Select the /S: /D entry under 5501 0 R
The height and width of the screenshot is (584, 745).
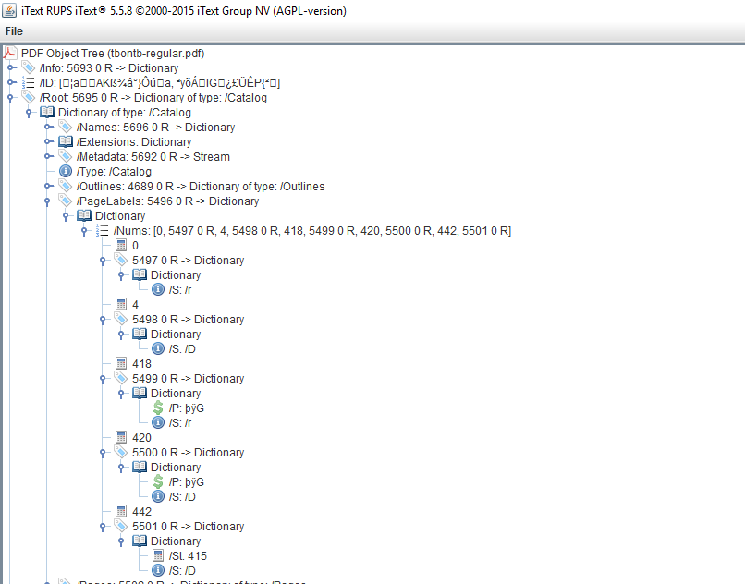182,571
